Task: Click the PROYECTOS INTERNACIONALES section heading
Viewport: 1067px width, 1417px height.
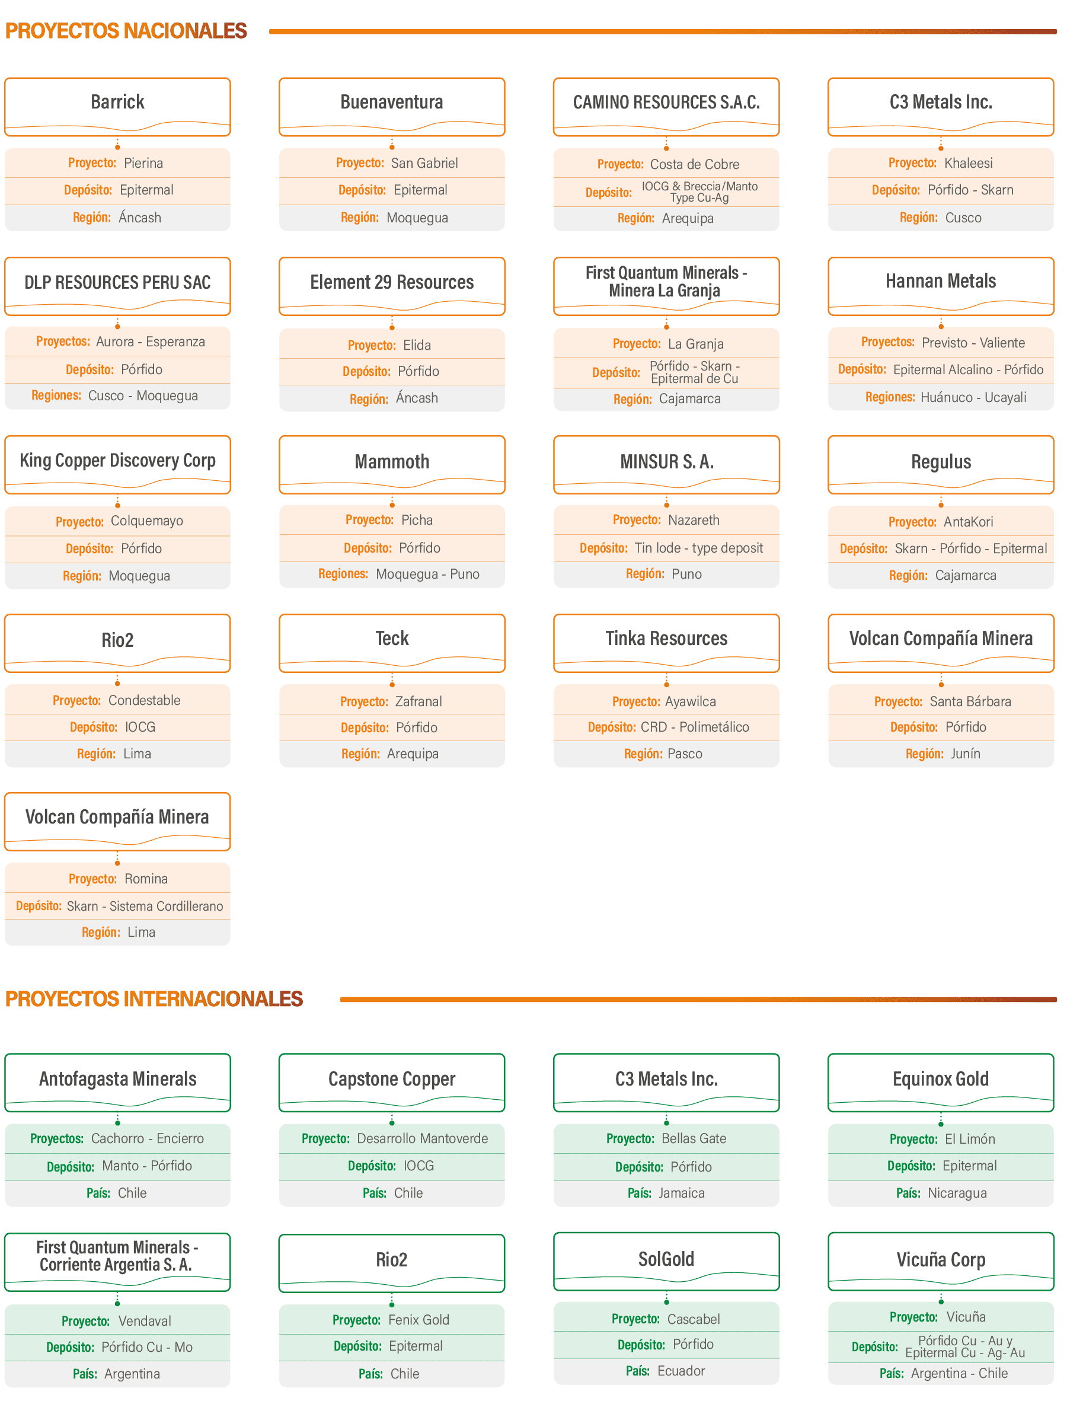Action: click(x=154, y=998)
